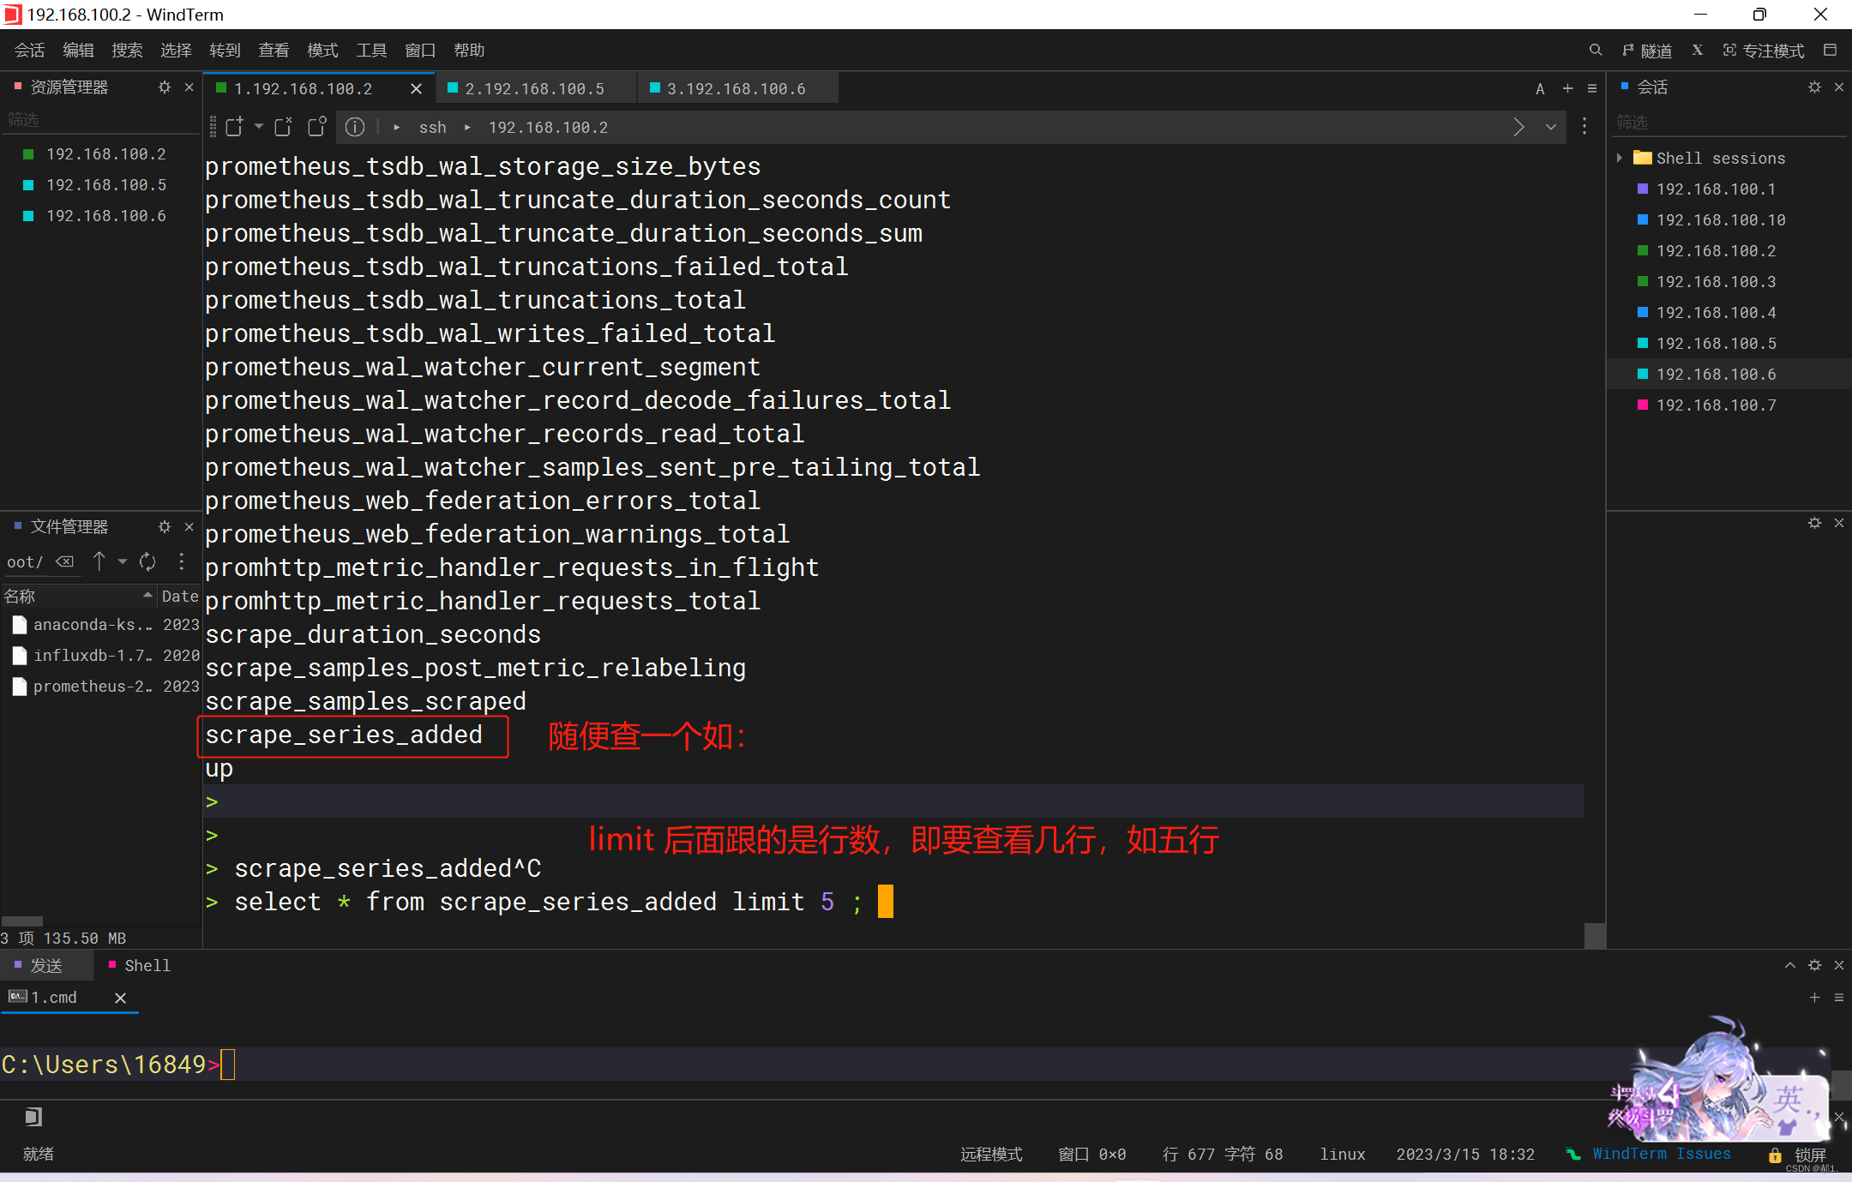
Task: Open the dropdown arrow beside the new tab icon
Action: pos(259,127)
